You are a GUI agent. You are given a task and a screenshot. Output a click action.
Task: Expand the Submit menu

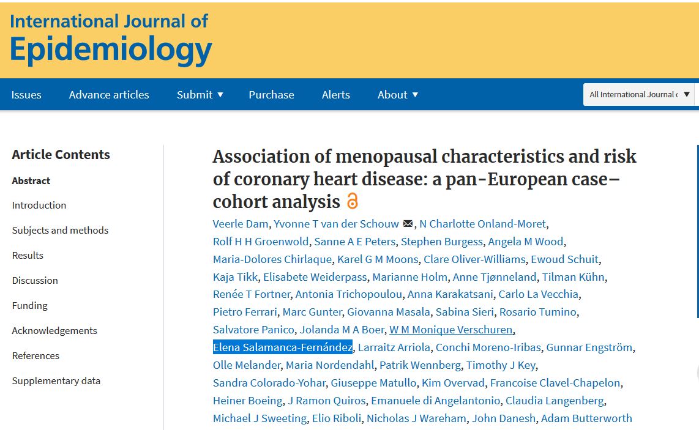pyautogui.click(x=200, y=95)
